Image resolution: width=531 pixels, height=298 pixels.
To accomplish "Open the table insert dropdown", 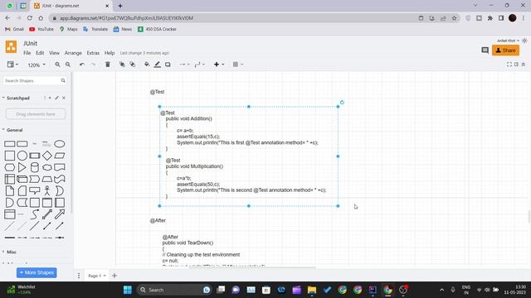I will [x=238, y=65].
